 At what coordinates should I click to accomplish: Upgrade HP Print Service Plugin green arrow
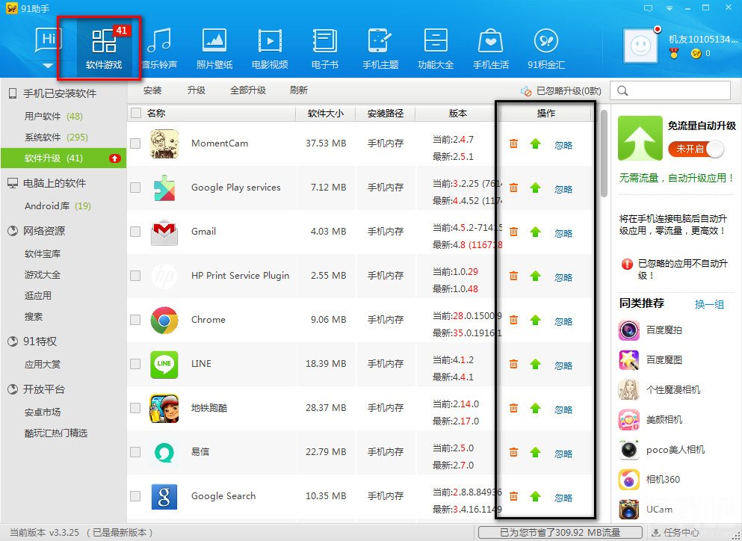tap(535, 276)
